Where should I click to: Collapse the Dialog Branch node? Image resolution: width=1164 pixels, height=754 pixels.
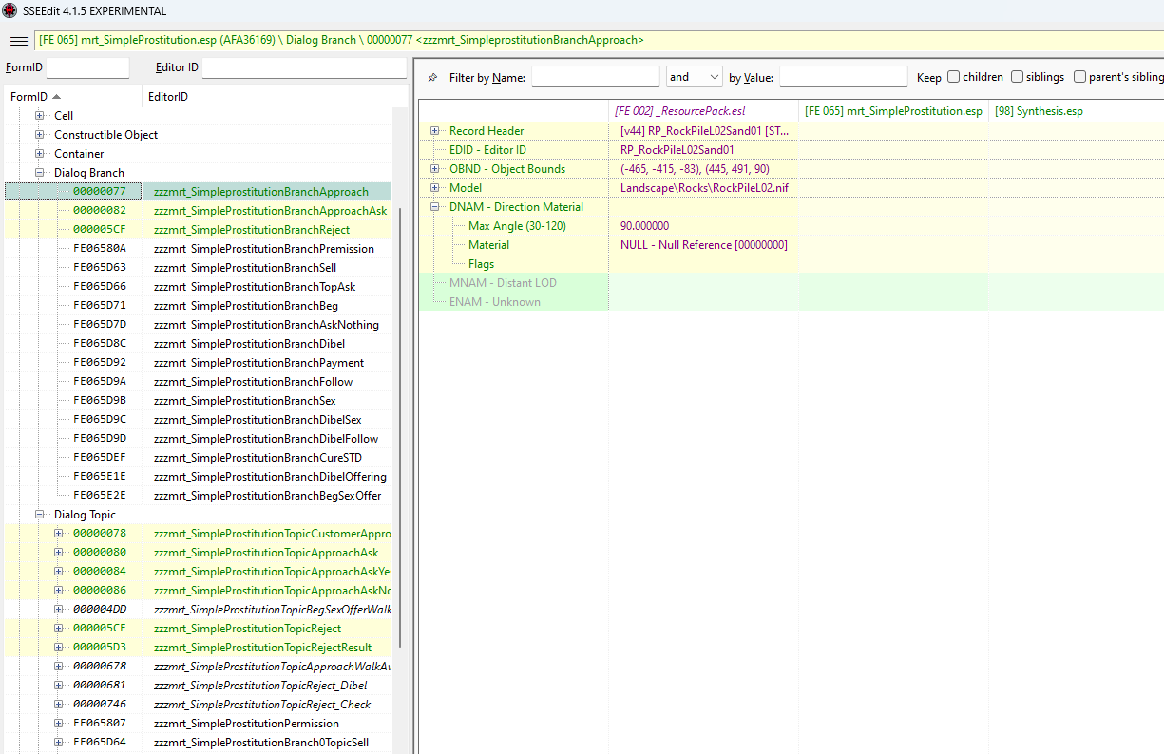point(40,173)
